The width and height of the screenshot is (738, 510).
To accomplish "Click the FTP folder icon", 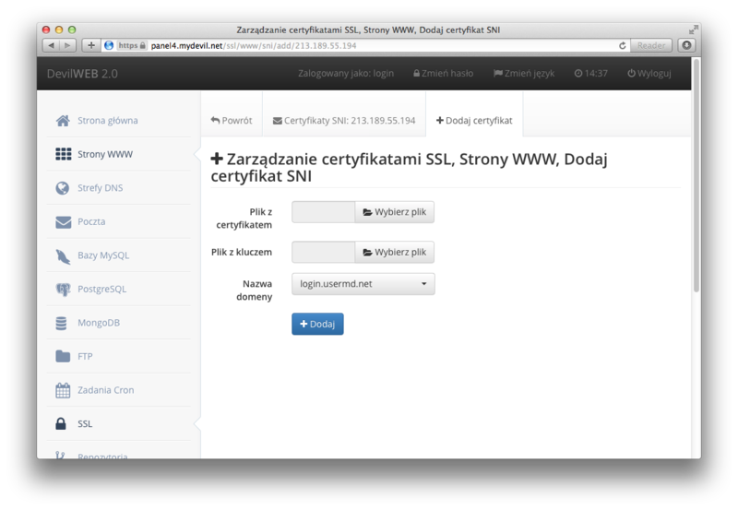I will (63, 357).
